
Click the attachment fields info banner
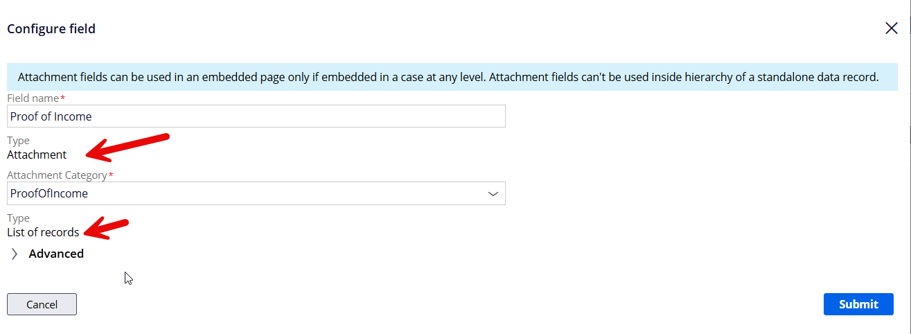pos(448,78)
